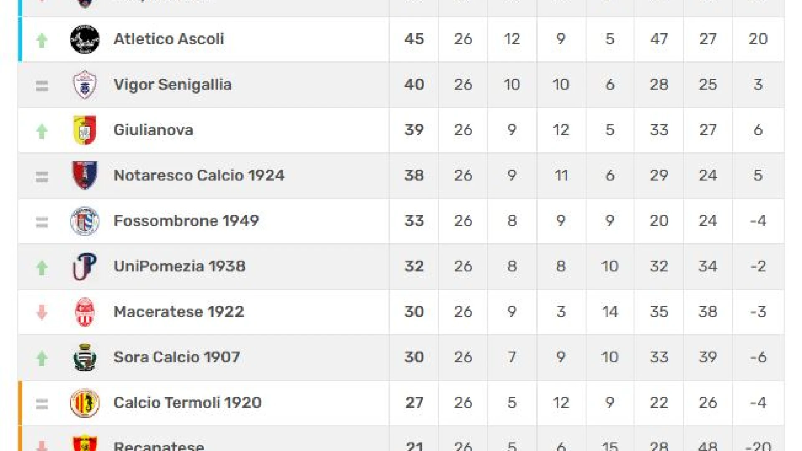Click the Notaresco Calcio 1924 shield logo
Viewport: 802px width, 451px height.
click(85, 175)
